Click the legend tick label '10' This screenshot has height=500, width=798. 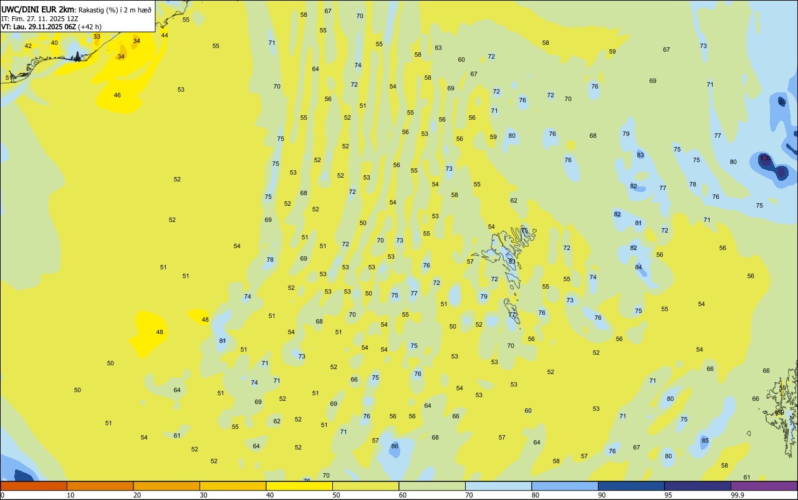pyautogui.click(x=70, y=495)
